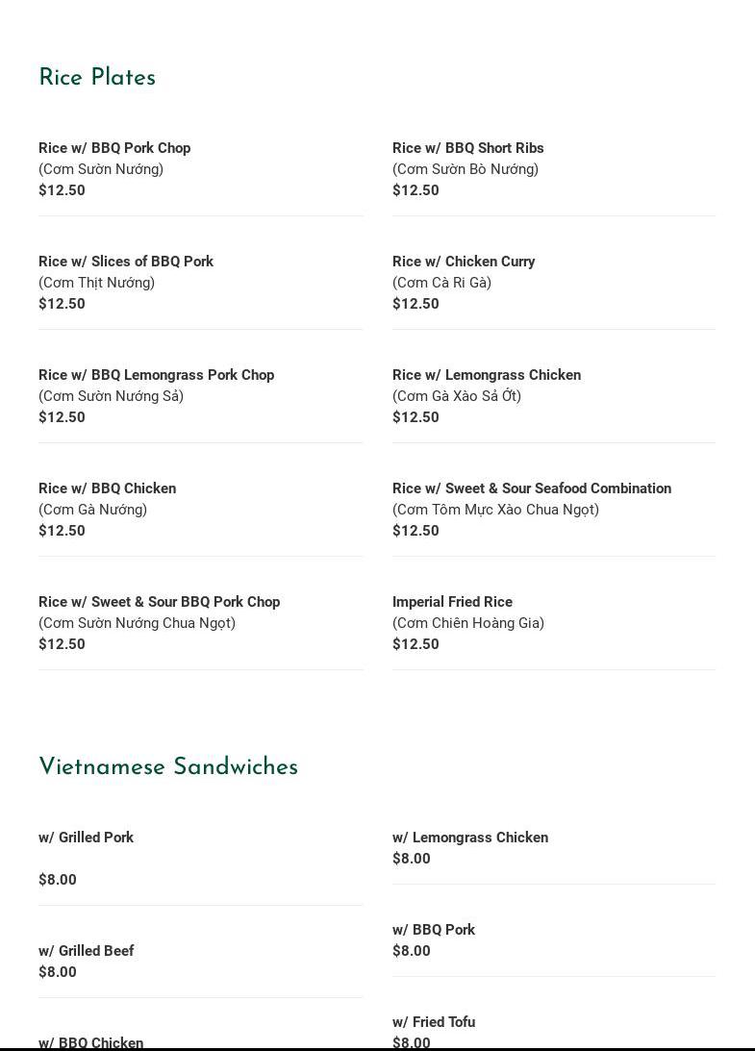Choose sandwich w/ Grilled Beef

(x=86, y=951)
